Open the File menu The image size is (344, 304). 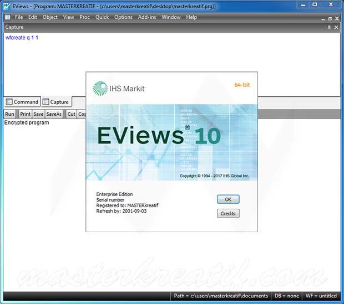19,17
